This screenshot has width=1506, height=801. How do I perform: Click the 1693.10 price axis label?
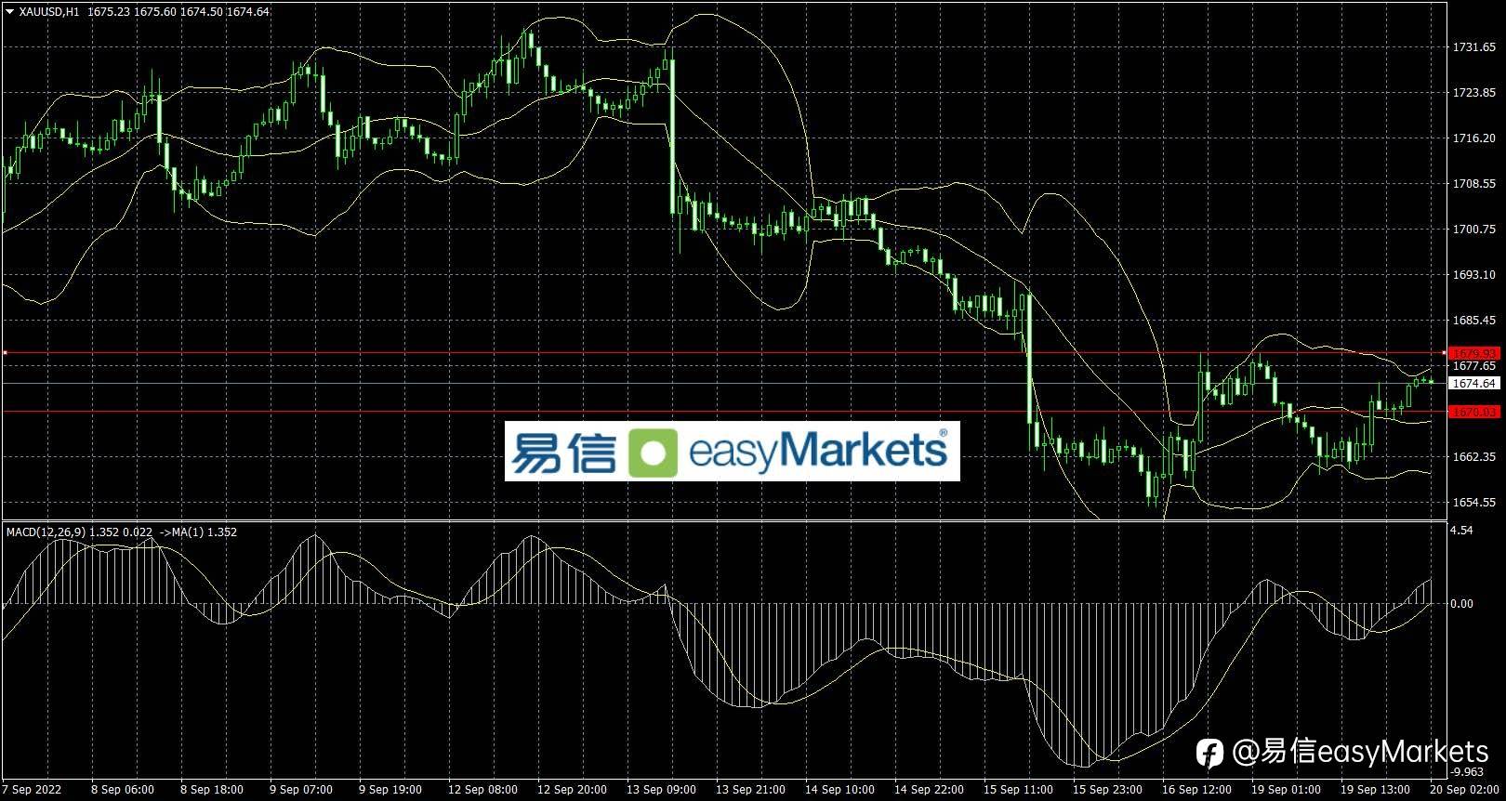tap(1475, 275)
